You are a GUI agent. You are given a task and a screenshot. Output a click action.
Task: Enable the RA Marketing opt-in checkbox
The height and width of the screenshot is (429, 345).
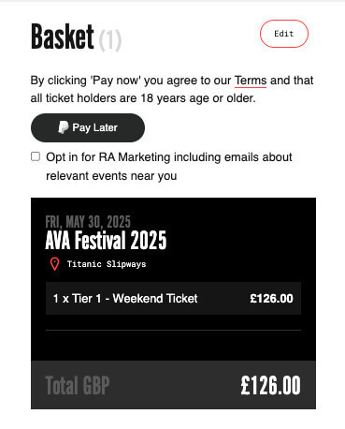tap(36, 156)
